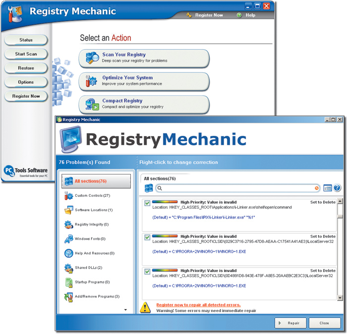Click the Registry Integrity icon

pos(68,224)
